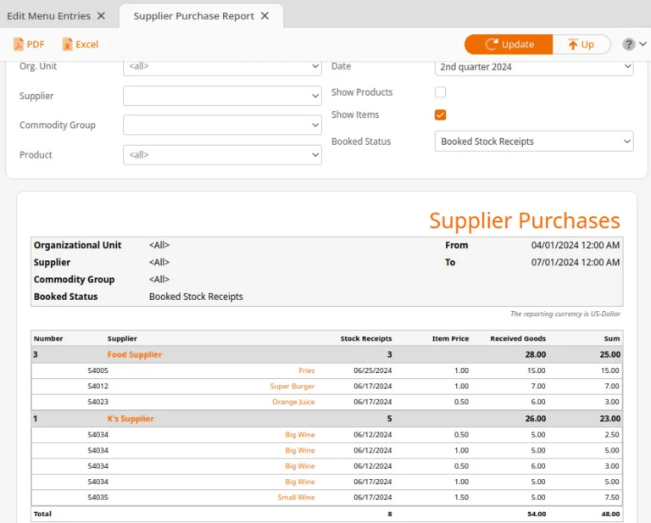Open the K's Supplier link

tap(131, 419)
